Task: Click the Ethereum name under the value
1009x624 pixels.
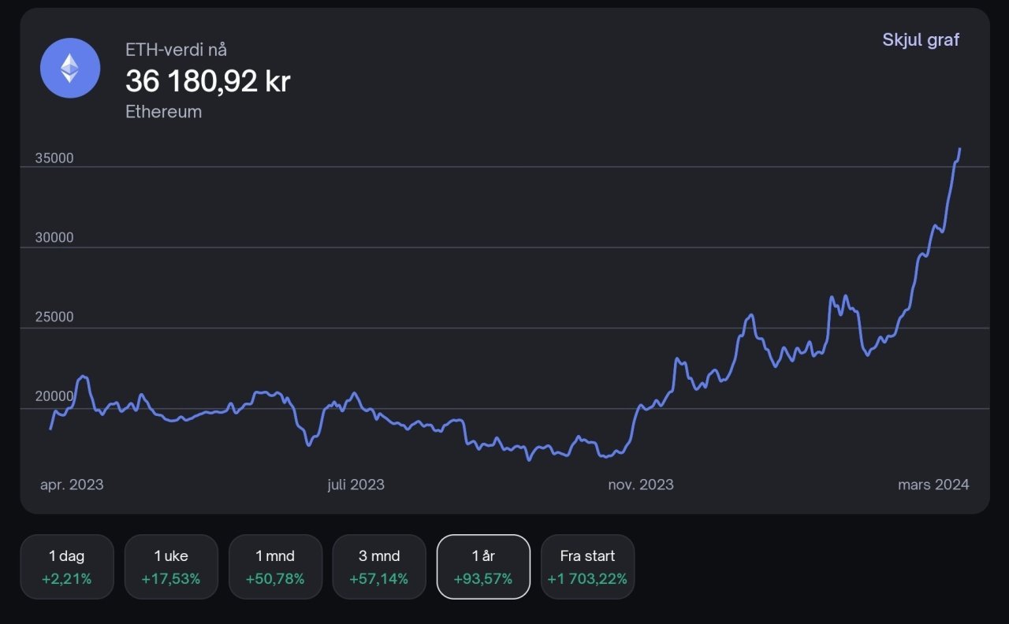Action: (x=164, y=112)
